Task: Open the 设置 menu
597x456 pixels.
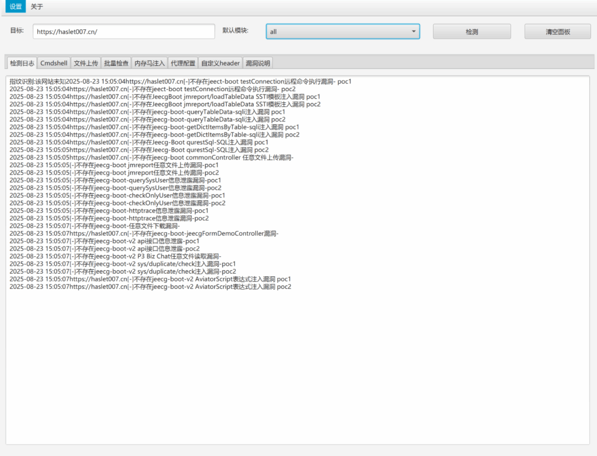Action: coord(16,7)
